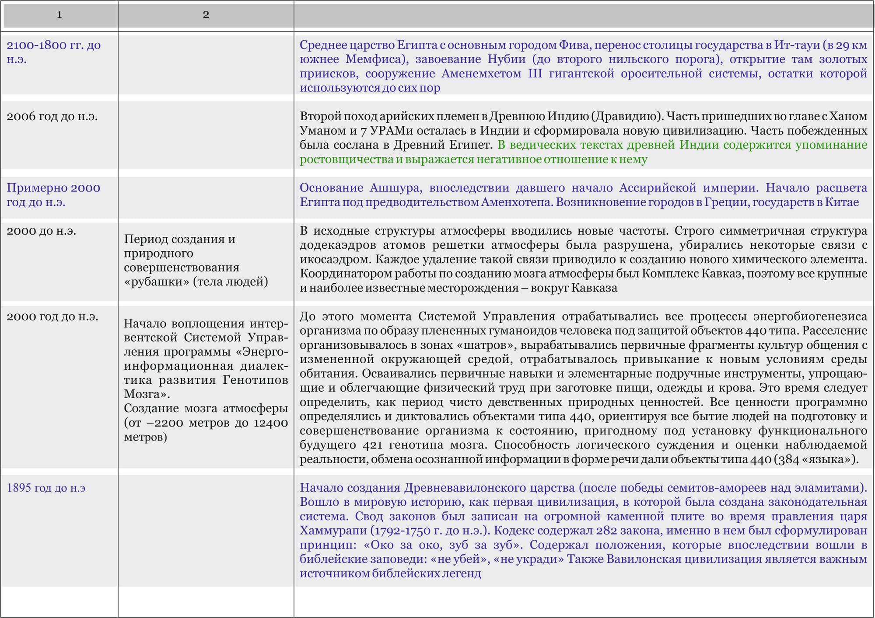Click text "Среднее царство Египта"
875x618 pixels.
pyautogui.click(x=368, y=45)
